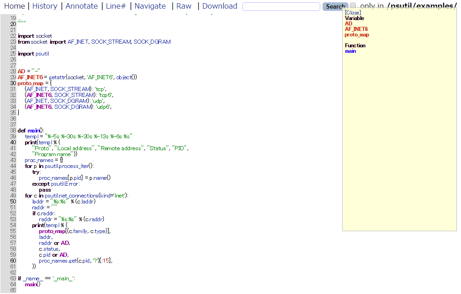461x294 pixels.
Task: Jump to proto_map in navigation popup
Action: pos(357,35)
